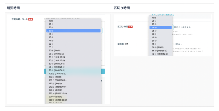This screenshot has height=111, width=219.
Task: Select 65分 (1時間5分) in 区切り時間 list
Action: [x=159, y=51]
